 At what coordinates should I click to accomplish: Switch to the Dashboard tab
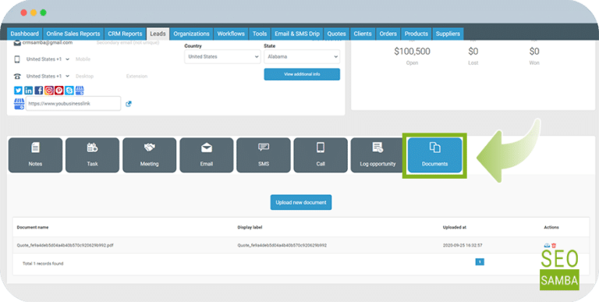[24, 34]
